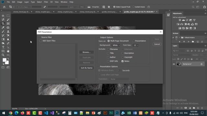Switch to the cheeta_hindi.jpg tab

coord(21,12)
